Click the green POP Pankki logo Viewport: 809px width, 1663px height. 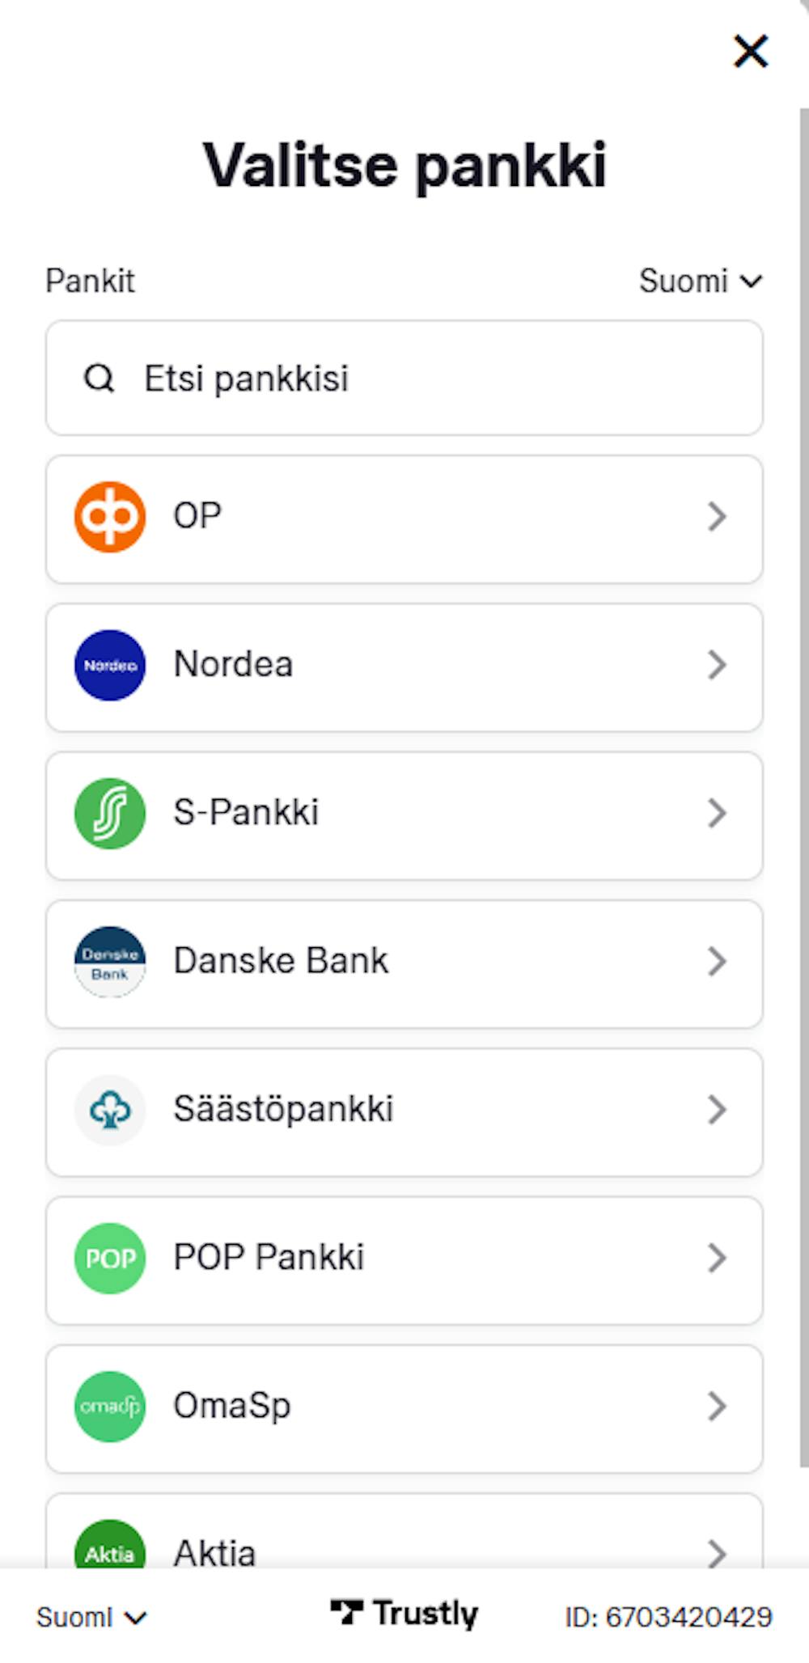(110, 1258)
